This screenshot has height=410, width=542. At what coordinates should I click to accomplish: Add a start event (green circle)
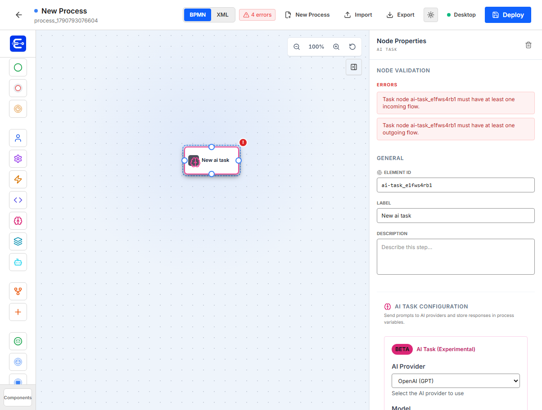point(18,67)
